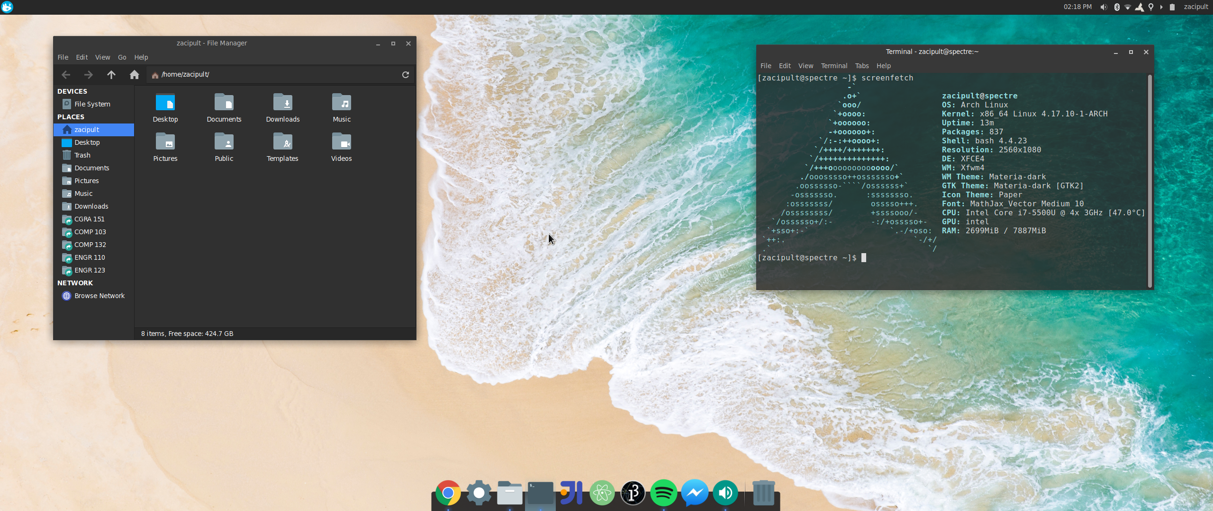Select the Documents folder icon
This screenshot has width=1213, height=511.
[224, 108]
